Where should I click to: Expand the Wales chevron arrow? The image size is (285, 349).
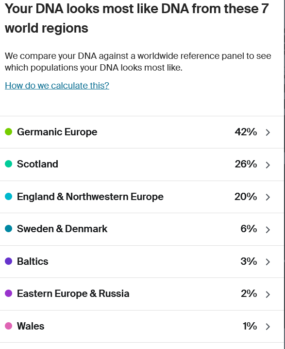tap(268, 327)
